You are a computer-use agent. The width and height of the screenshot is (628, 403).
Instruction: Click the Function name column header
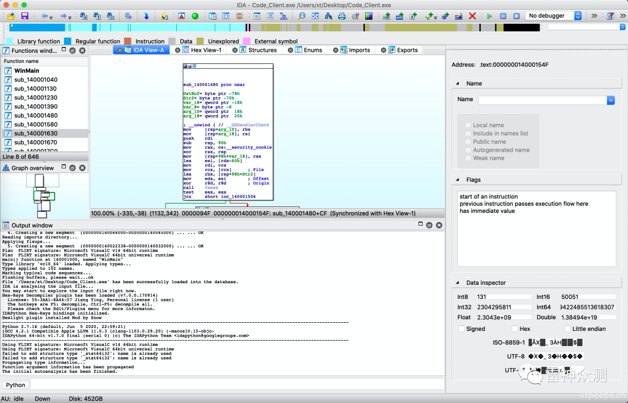click(44, 61)
